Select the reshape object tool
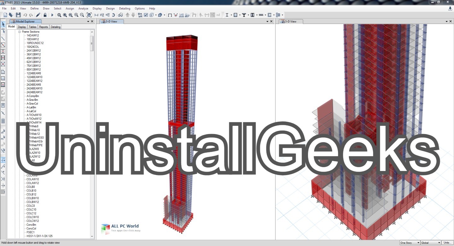 click(3, 31)
